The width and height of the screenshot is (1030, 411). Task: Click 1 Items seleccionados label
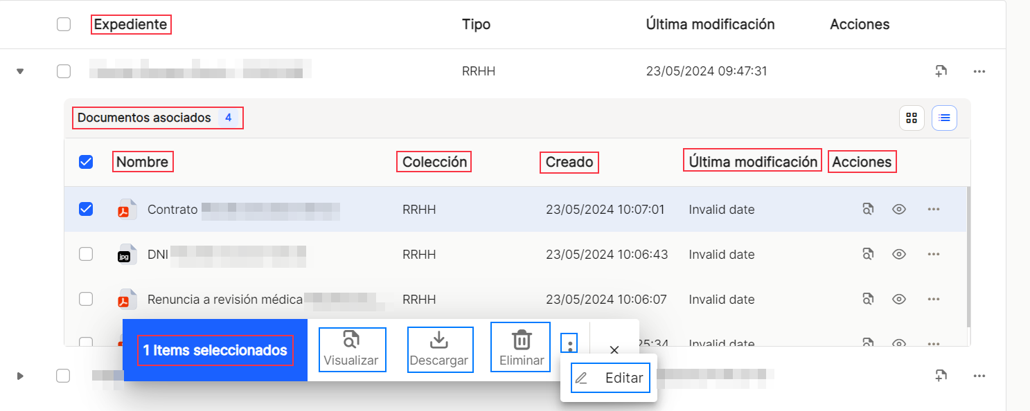[x=215, y=350]
